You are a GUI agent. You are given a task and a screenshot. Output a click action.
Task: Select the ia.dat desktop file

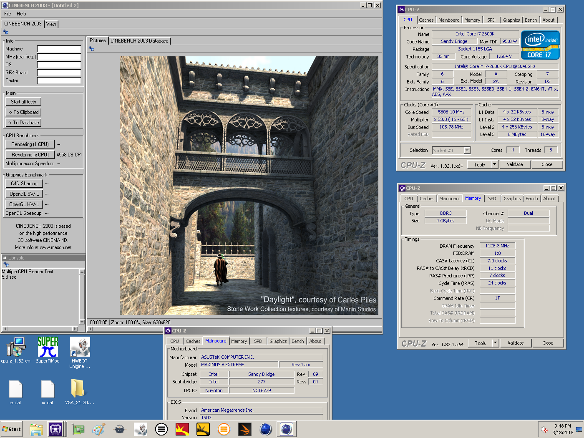tap(15, 393)
